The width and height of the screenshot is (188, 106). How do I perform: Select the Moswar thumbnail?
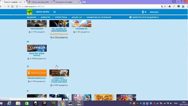(82, 24)
